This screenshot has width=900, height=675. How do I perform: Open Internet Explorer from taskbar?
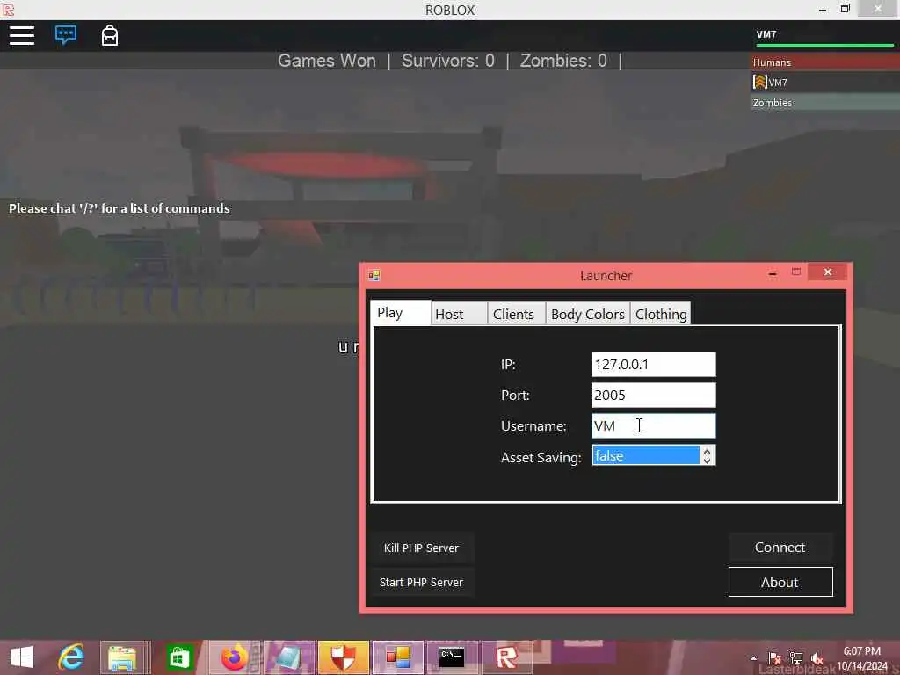pos(71,657)
